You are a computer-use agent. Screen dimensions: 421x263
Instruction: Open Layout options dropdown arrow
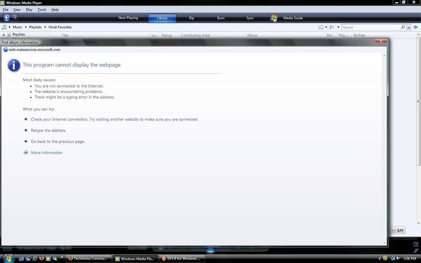pos(326,27)
